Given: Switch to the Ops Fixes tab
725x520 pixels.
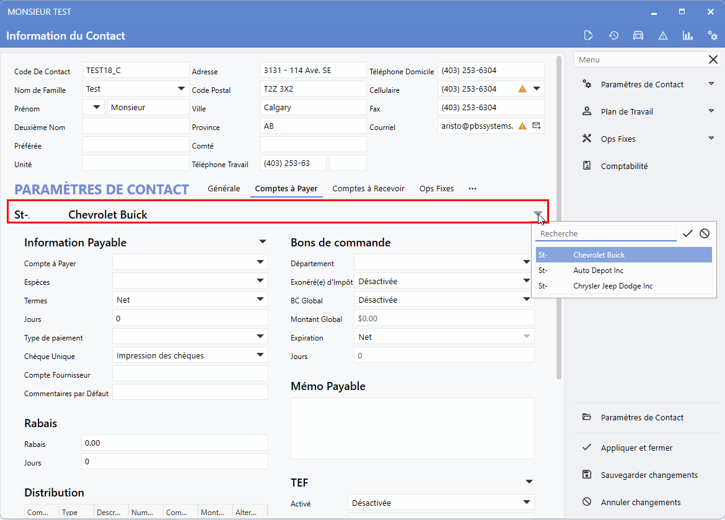Looking at the screenshot, I should pyautogui.click(x=436, y=188).
